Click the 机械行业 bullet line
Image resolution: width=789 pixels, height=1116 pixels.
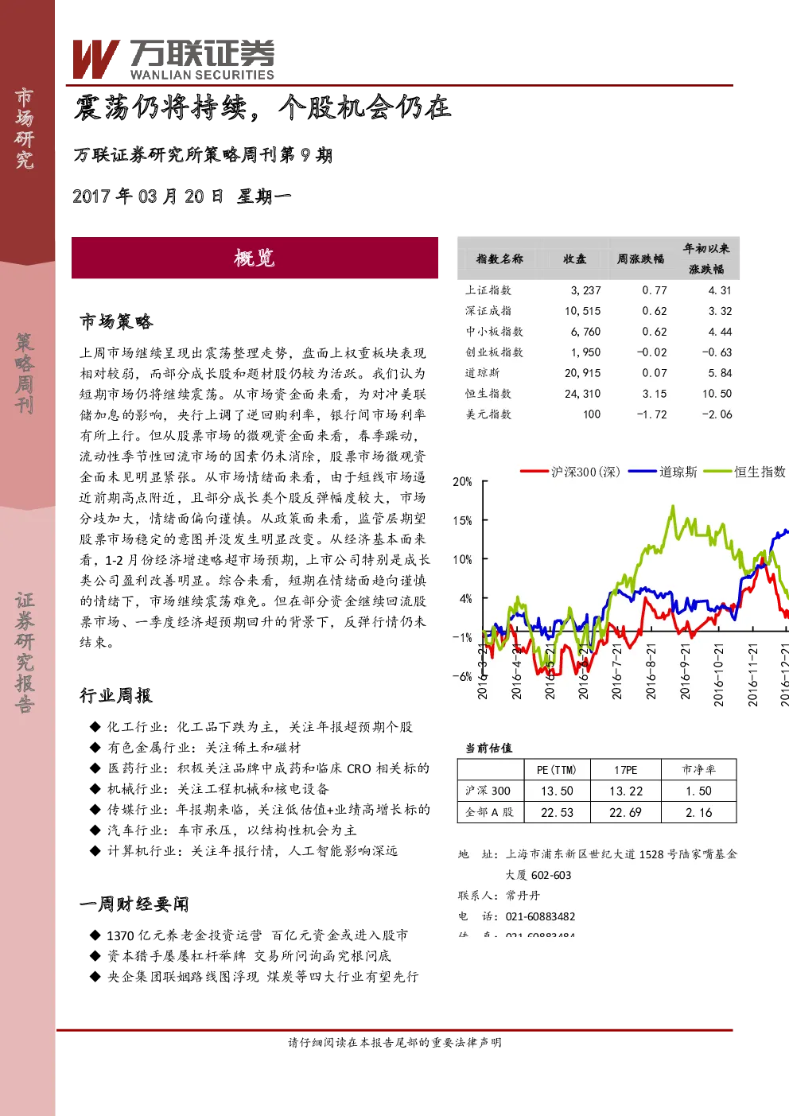[209, 789]
